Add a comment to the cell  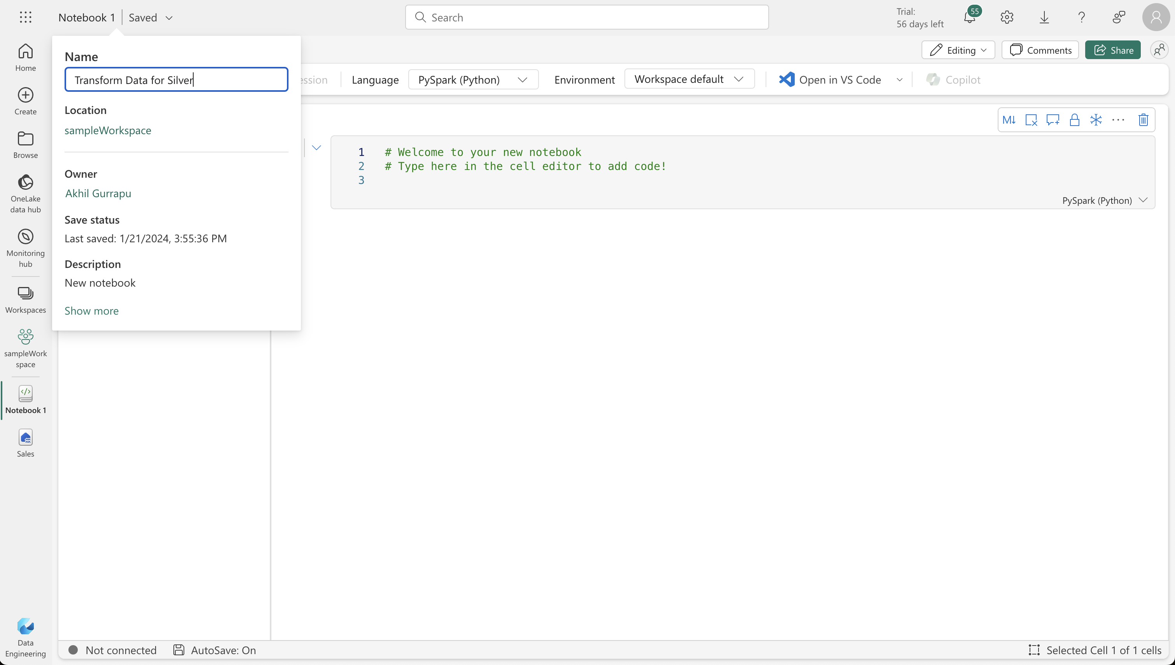1053,120
